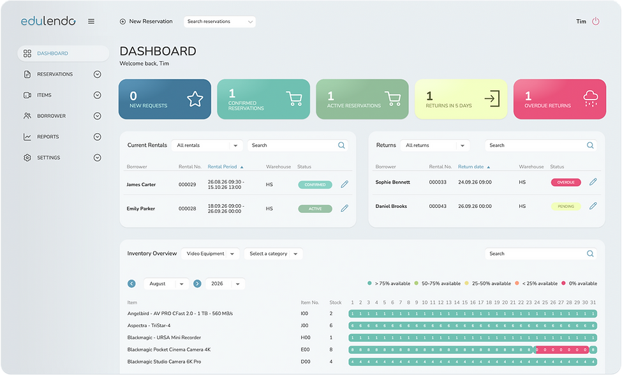Open the Dashboard menu item

(x=63, y=54)
